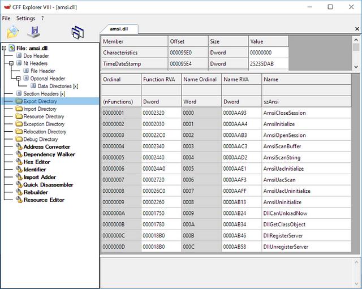Click the Export Directory folder icon
362x289 pixels.
click(x=19, y=101)
